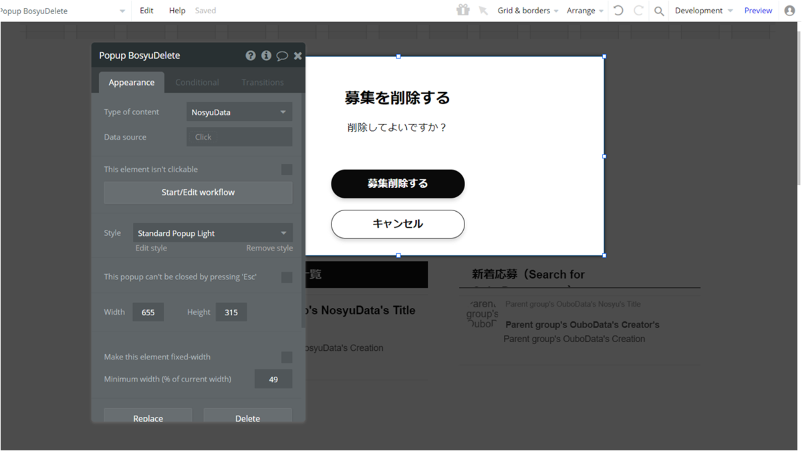Enable 'Make this element fixed-width' checkbox

pos(287,357)
